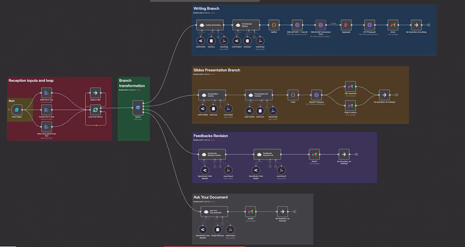Select the LLM model1 sub-node
The height and width of the screenshot is (247, 465).
click(x=237, y=41)
